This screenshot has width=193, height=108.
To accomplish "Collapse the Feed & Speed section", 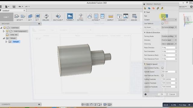I will pos(145,64).
